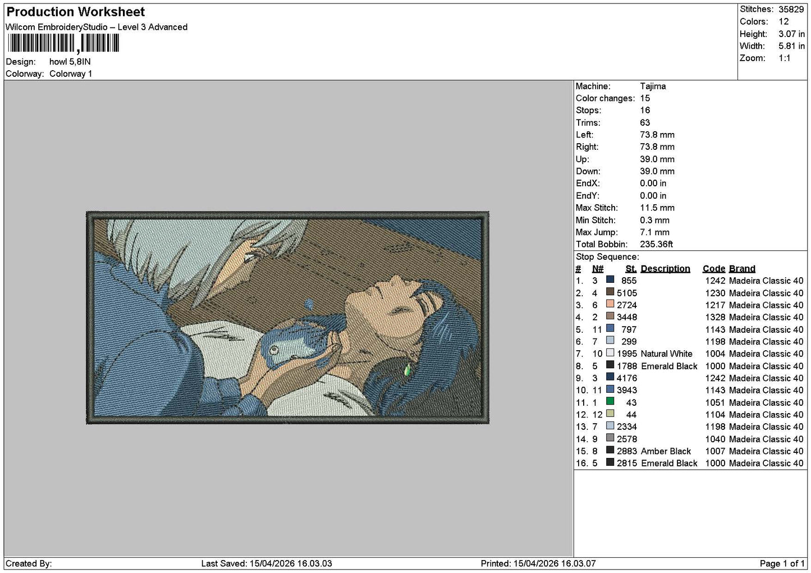The width and height of the screenshot is (811, 573).
Task: Click the Colors count '12' in header
Action: [x=783, y=21]
